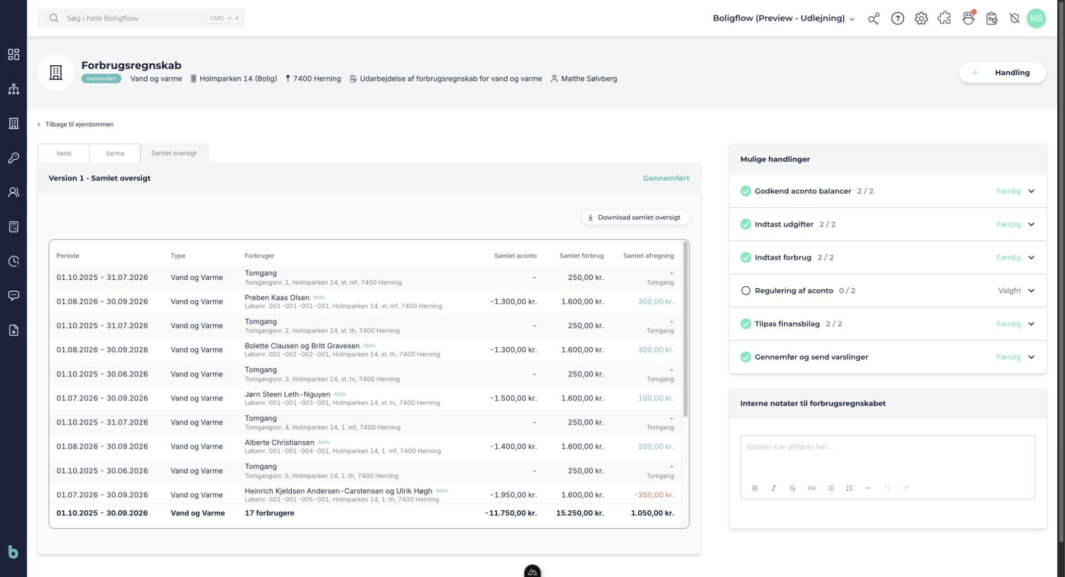Open the support agent icon with red dot
The image size is (1065, 577).
[x=968, y=18]
